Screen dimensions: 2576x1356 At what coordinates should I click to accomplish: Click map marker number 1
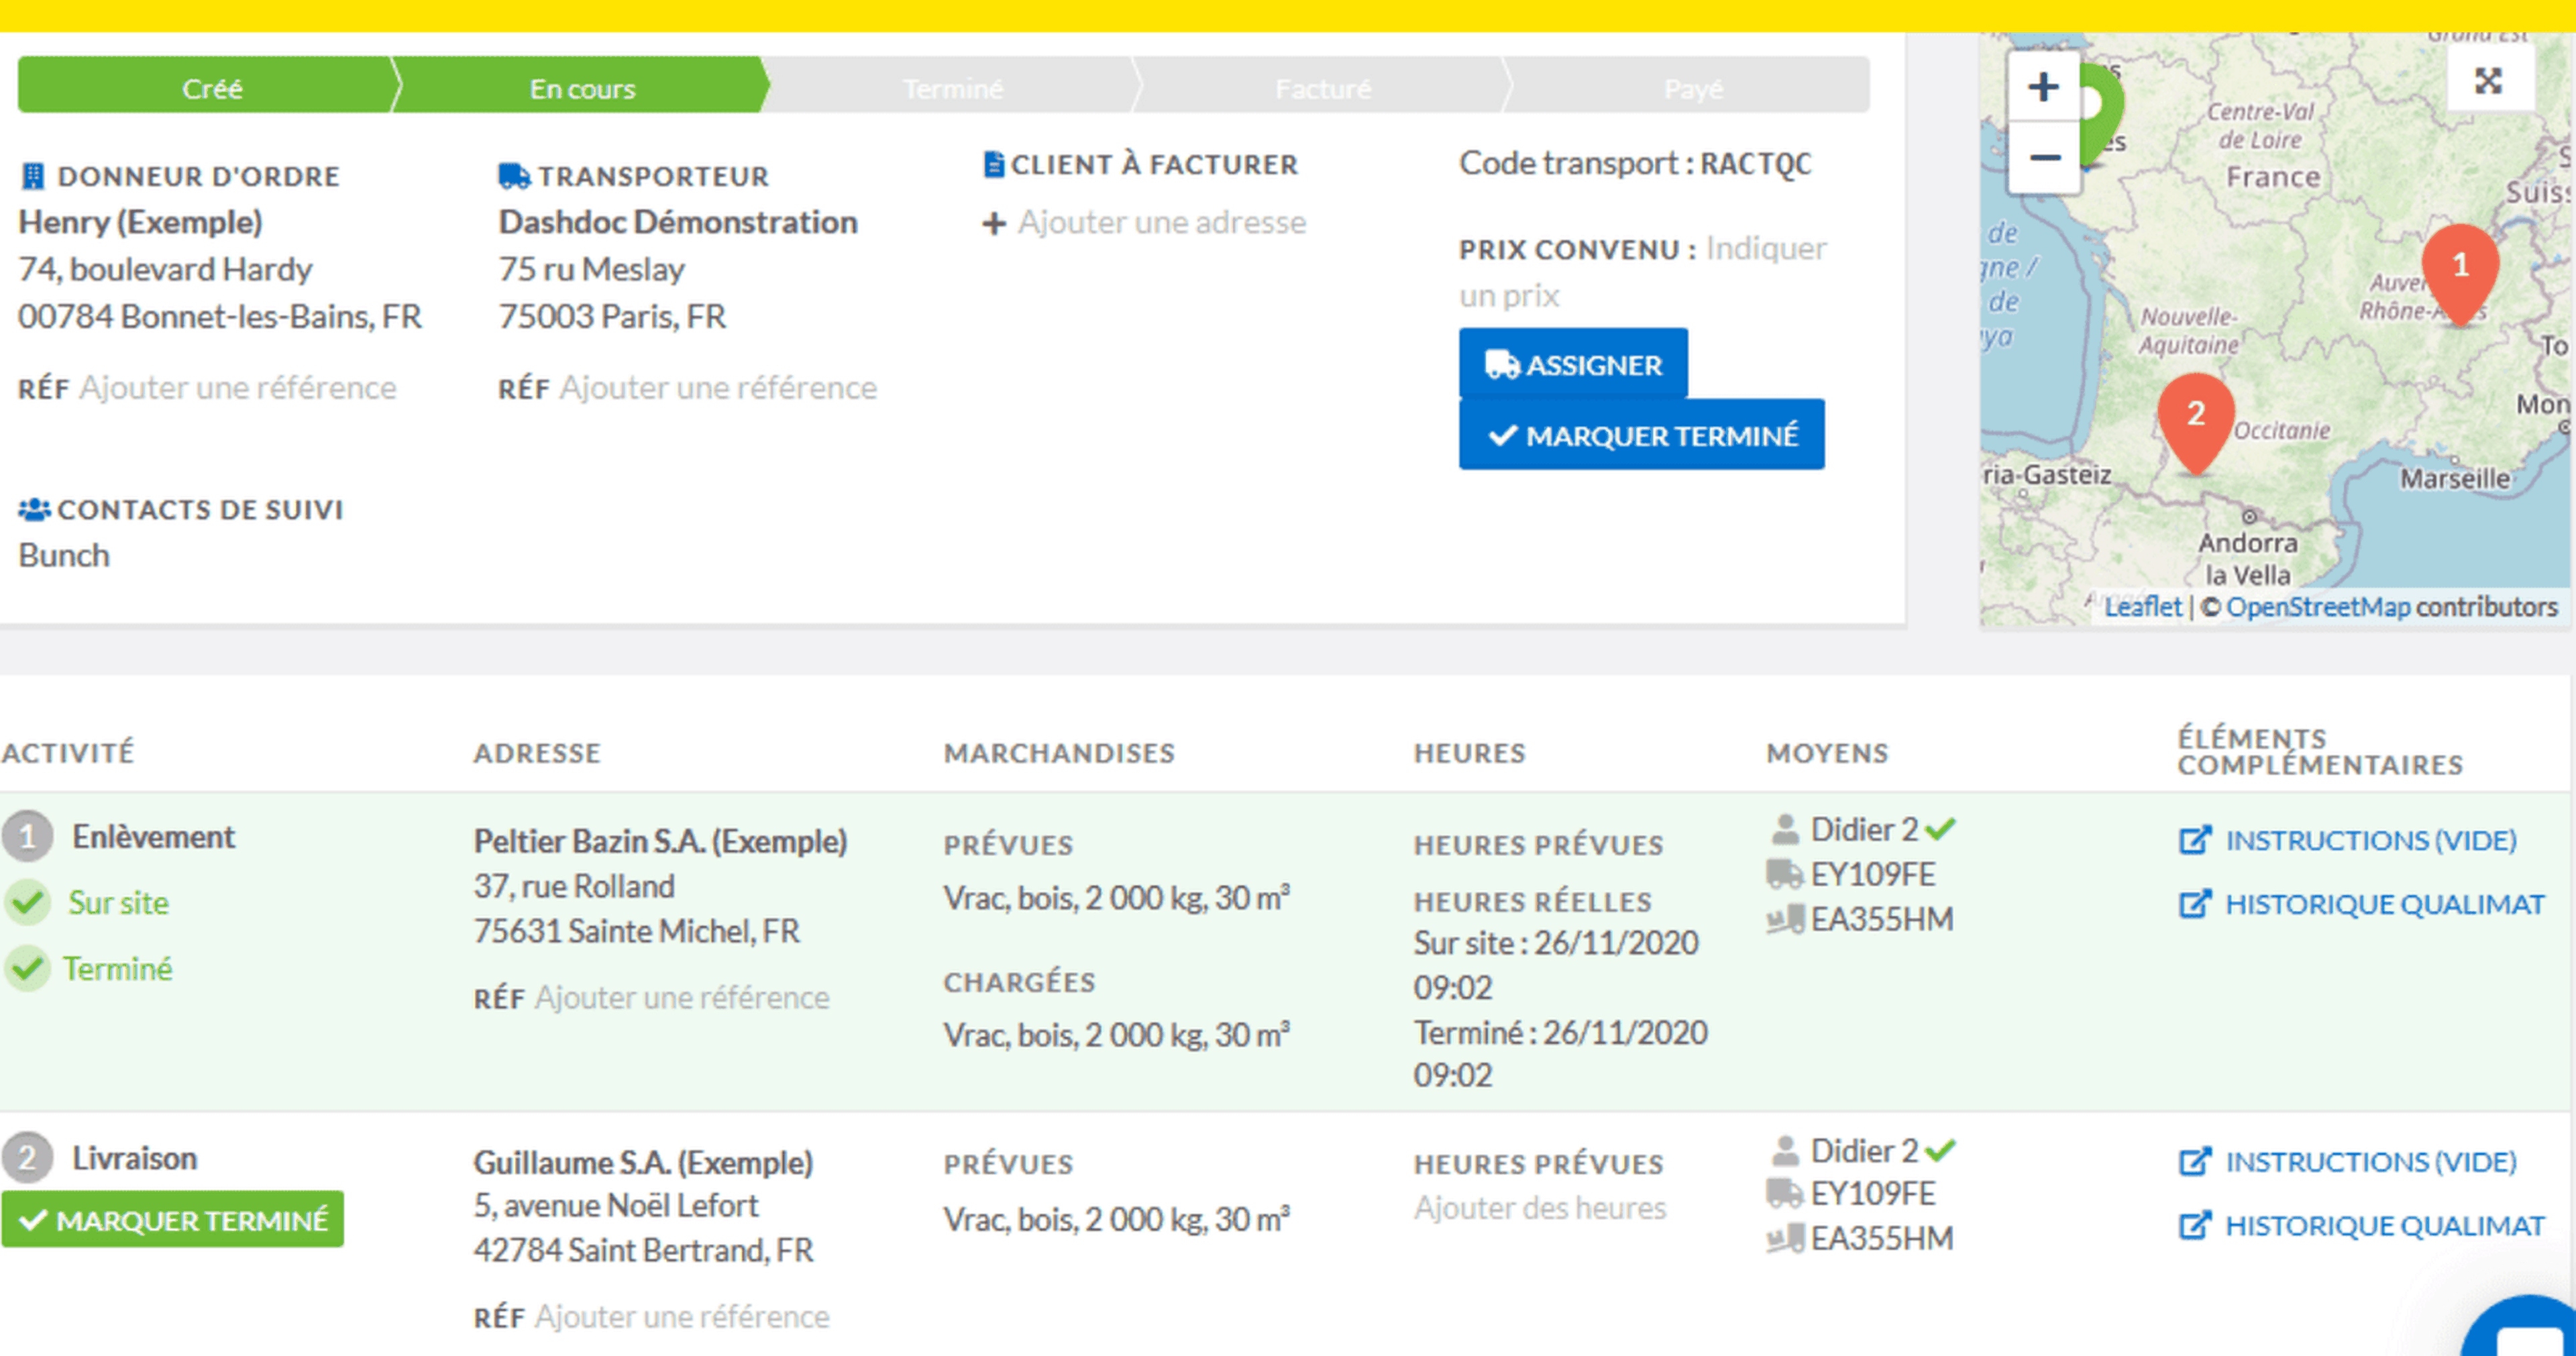pos(2460,268)
